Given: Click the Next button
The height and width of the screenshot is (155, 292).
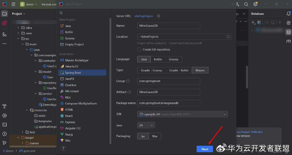Looking at the screenshot, I should (x=205, y=149).
